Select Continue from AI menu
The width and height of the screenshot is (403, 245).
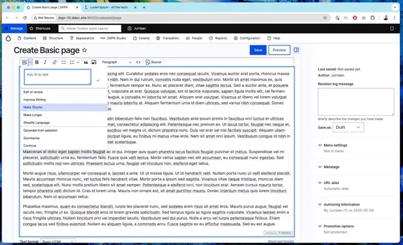coord(64,146)
